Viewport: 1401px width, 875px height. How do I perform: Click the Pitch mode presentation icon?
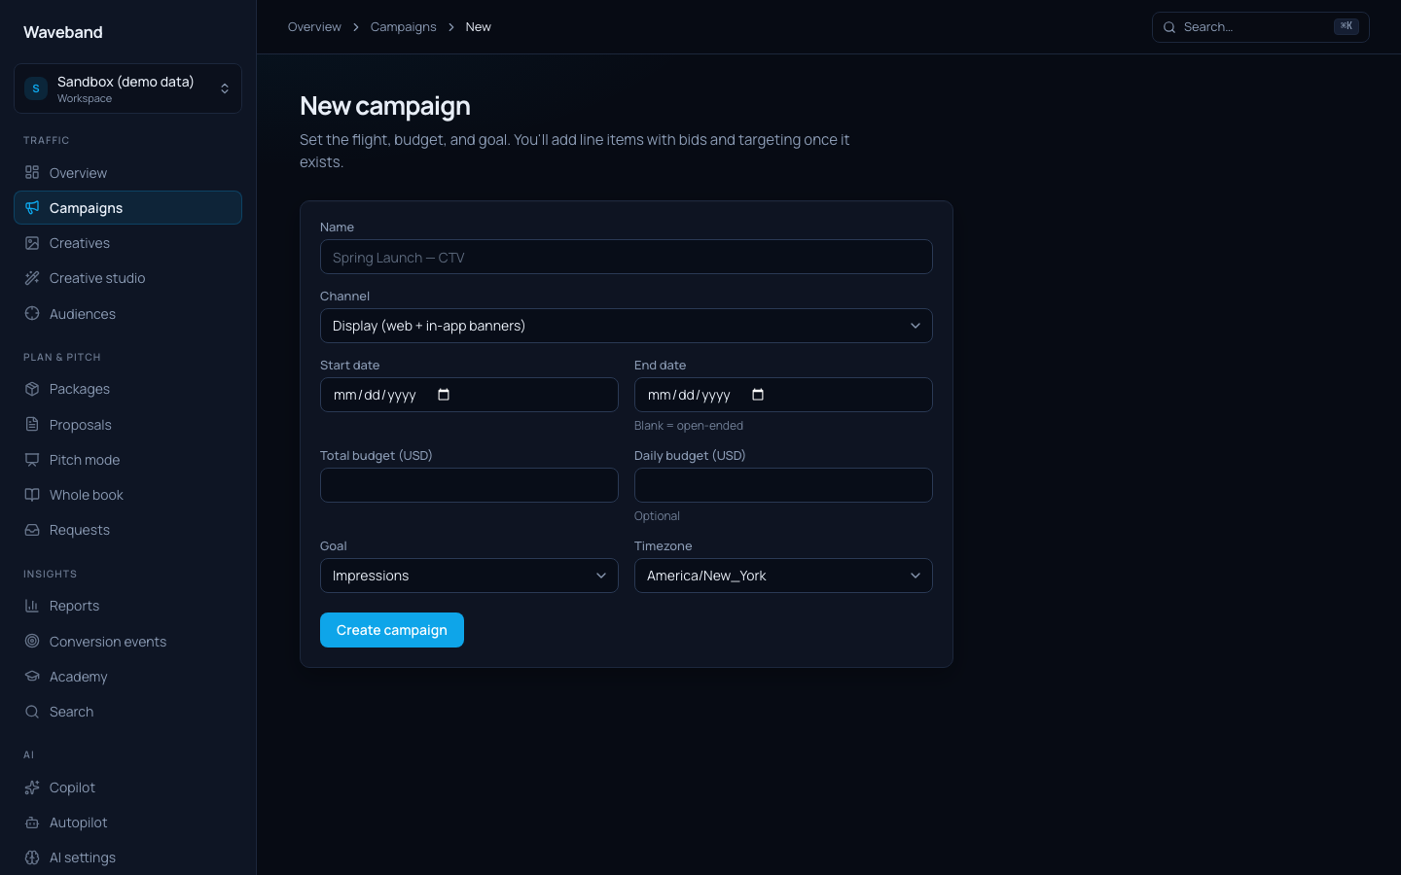point(32,459)
